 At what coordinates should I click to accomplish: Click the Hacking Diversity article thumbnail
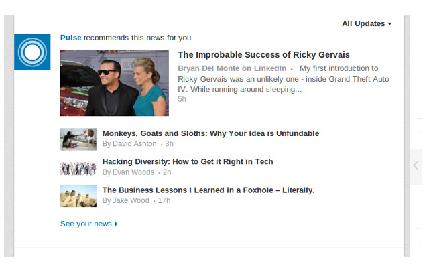tap(78, 167)
